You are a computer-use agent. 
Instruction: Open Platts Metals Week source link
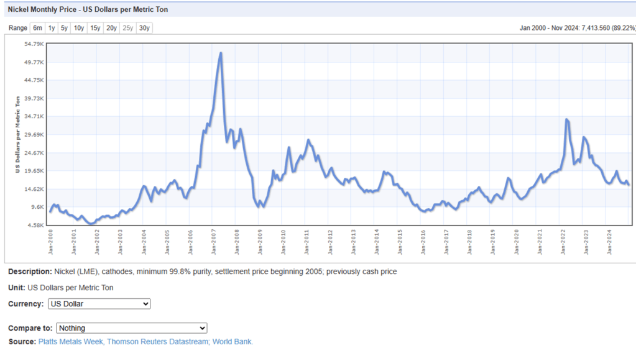[x=71, y=342]
